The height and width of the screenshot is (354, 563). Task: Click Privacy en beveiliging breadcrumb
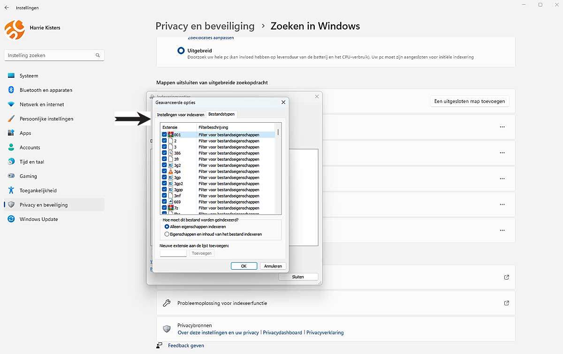(x=205, y=26)
